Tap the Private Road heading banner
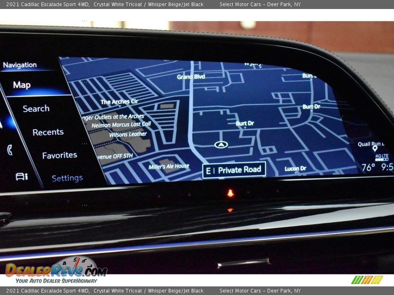394x295 pixels. click(x=234, y=170)
